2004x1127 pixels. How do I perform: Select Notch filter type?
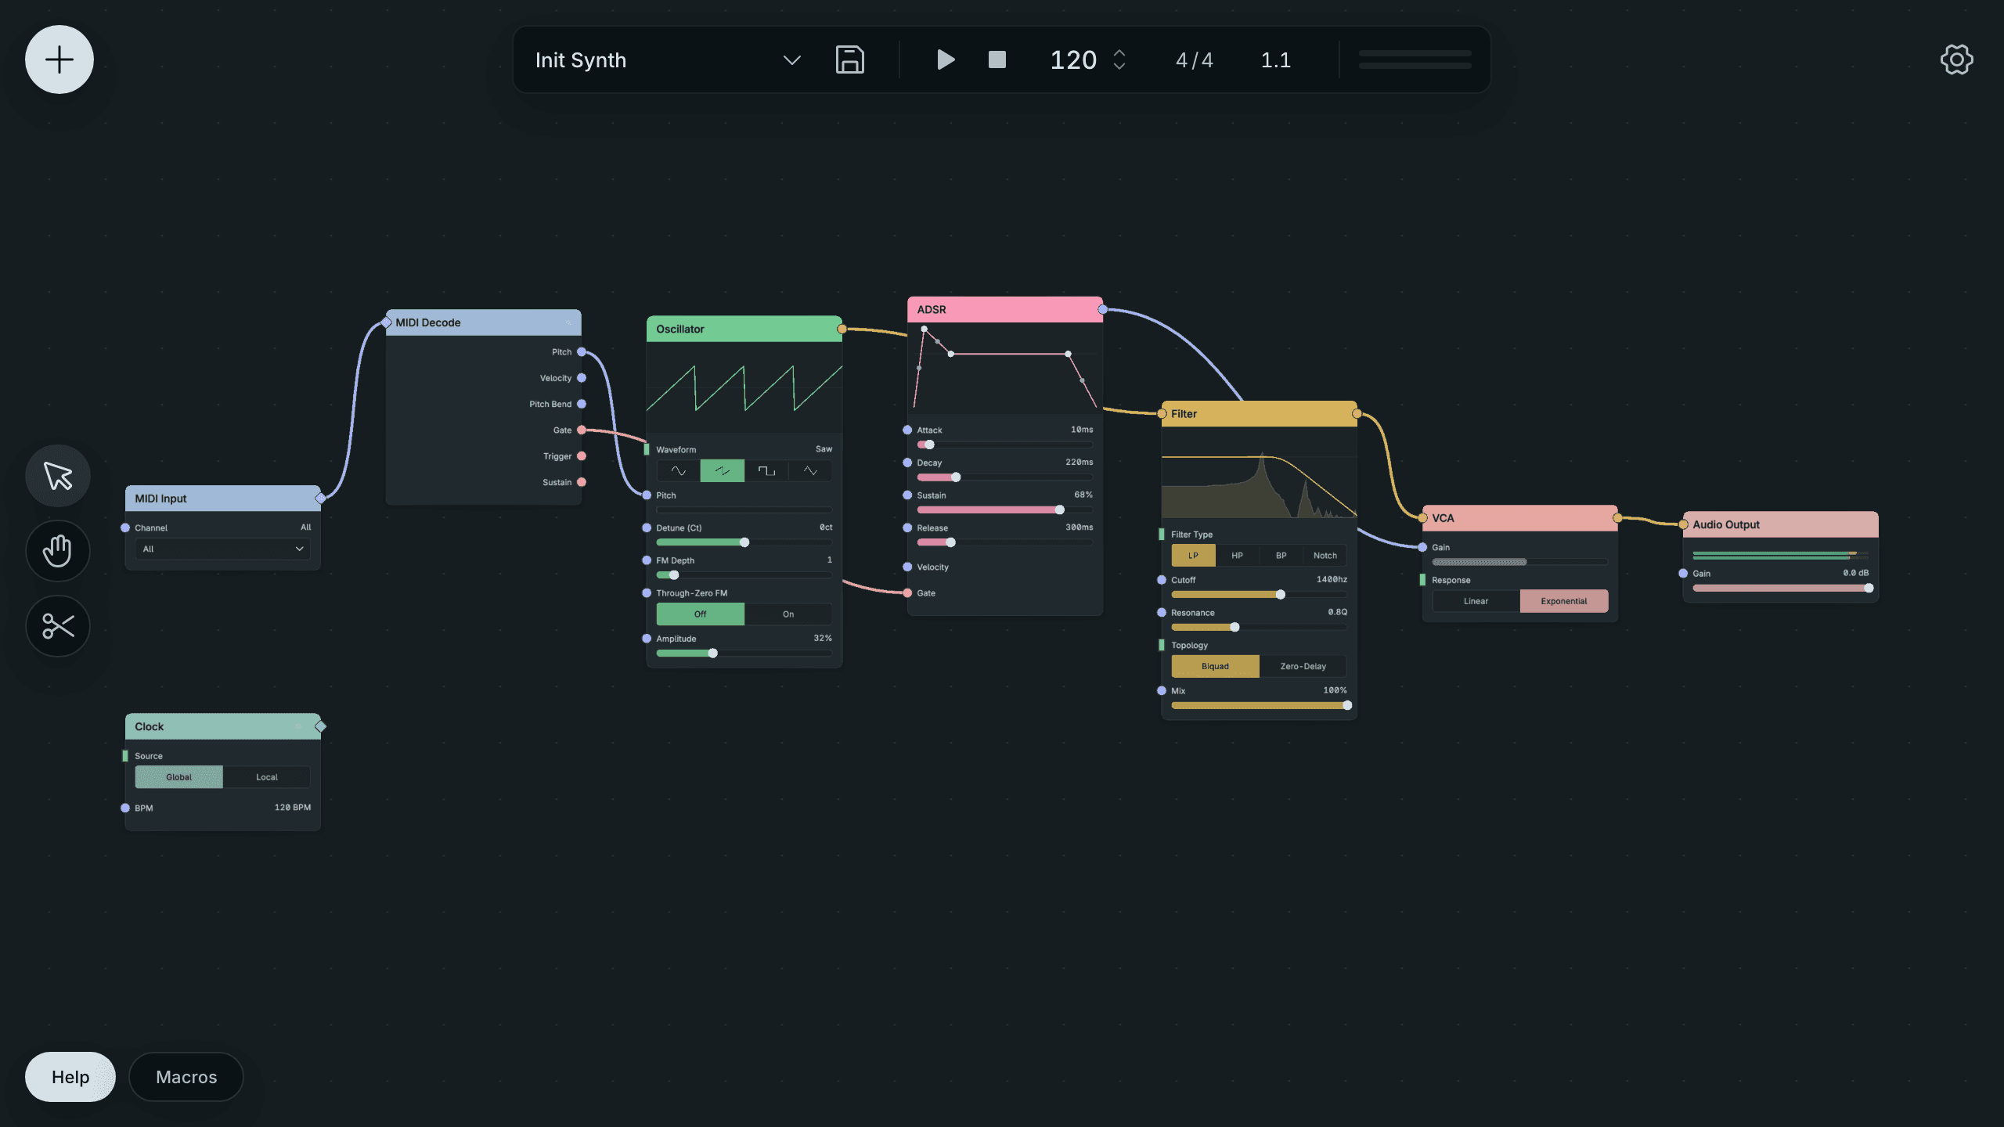[1325, 556]
